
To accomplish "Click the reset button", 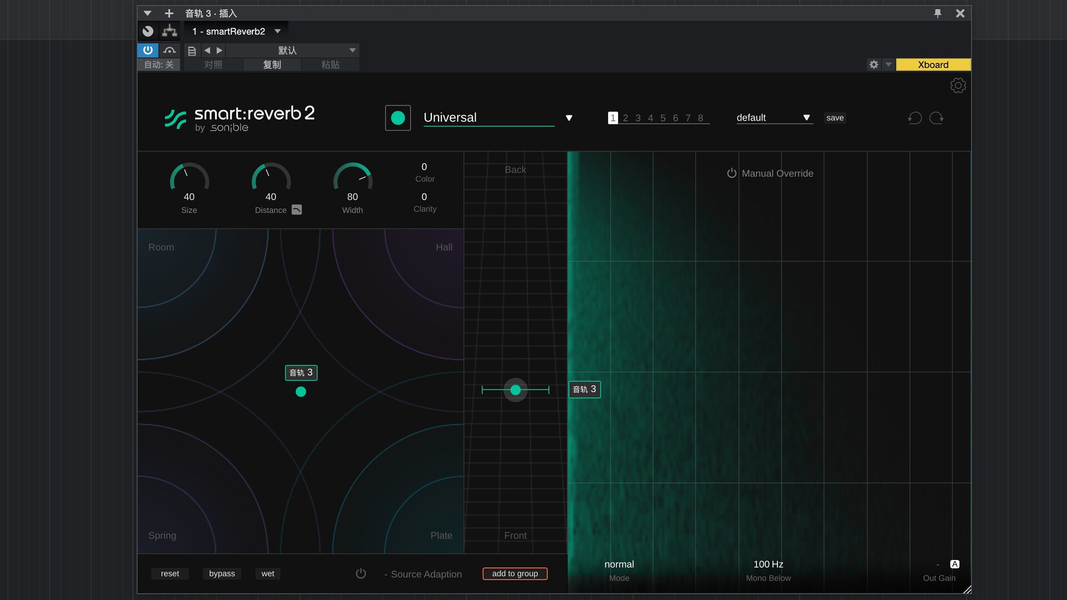I will tap(170, 573).
